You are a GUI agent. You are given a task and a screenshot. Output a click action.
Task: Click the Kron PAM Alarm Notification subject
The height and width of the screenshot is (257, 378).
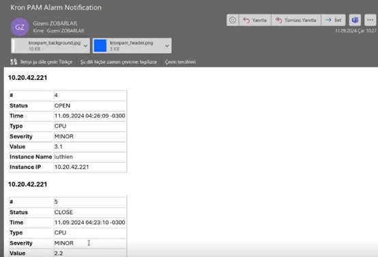56,8
